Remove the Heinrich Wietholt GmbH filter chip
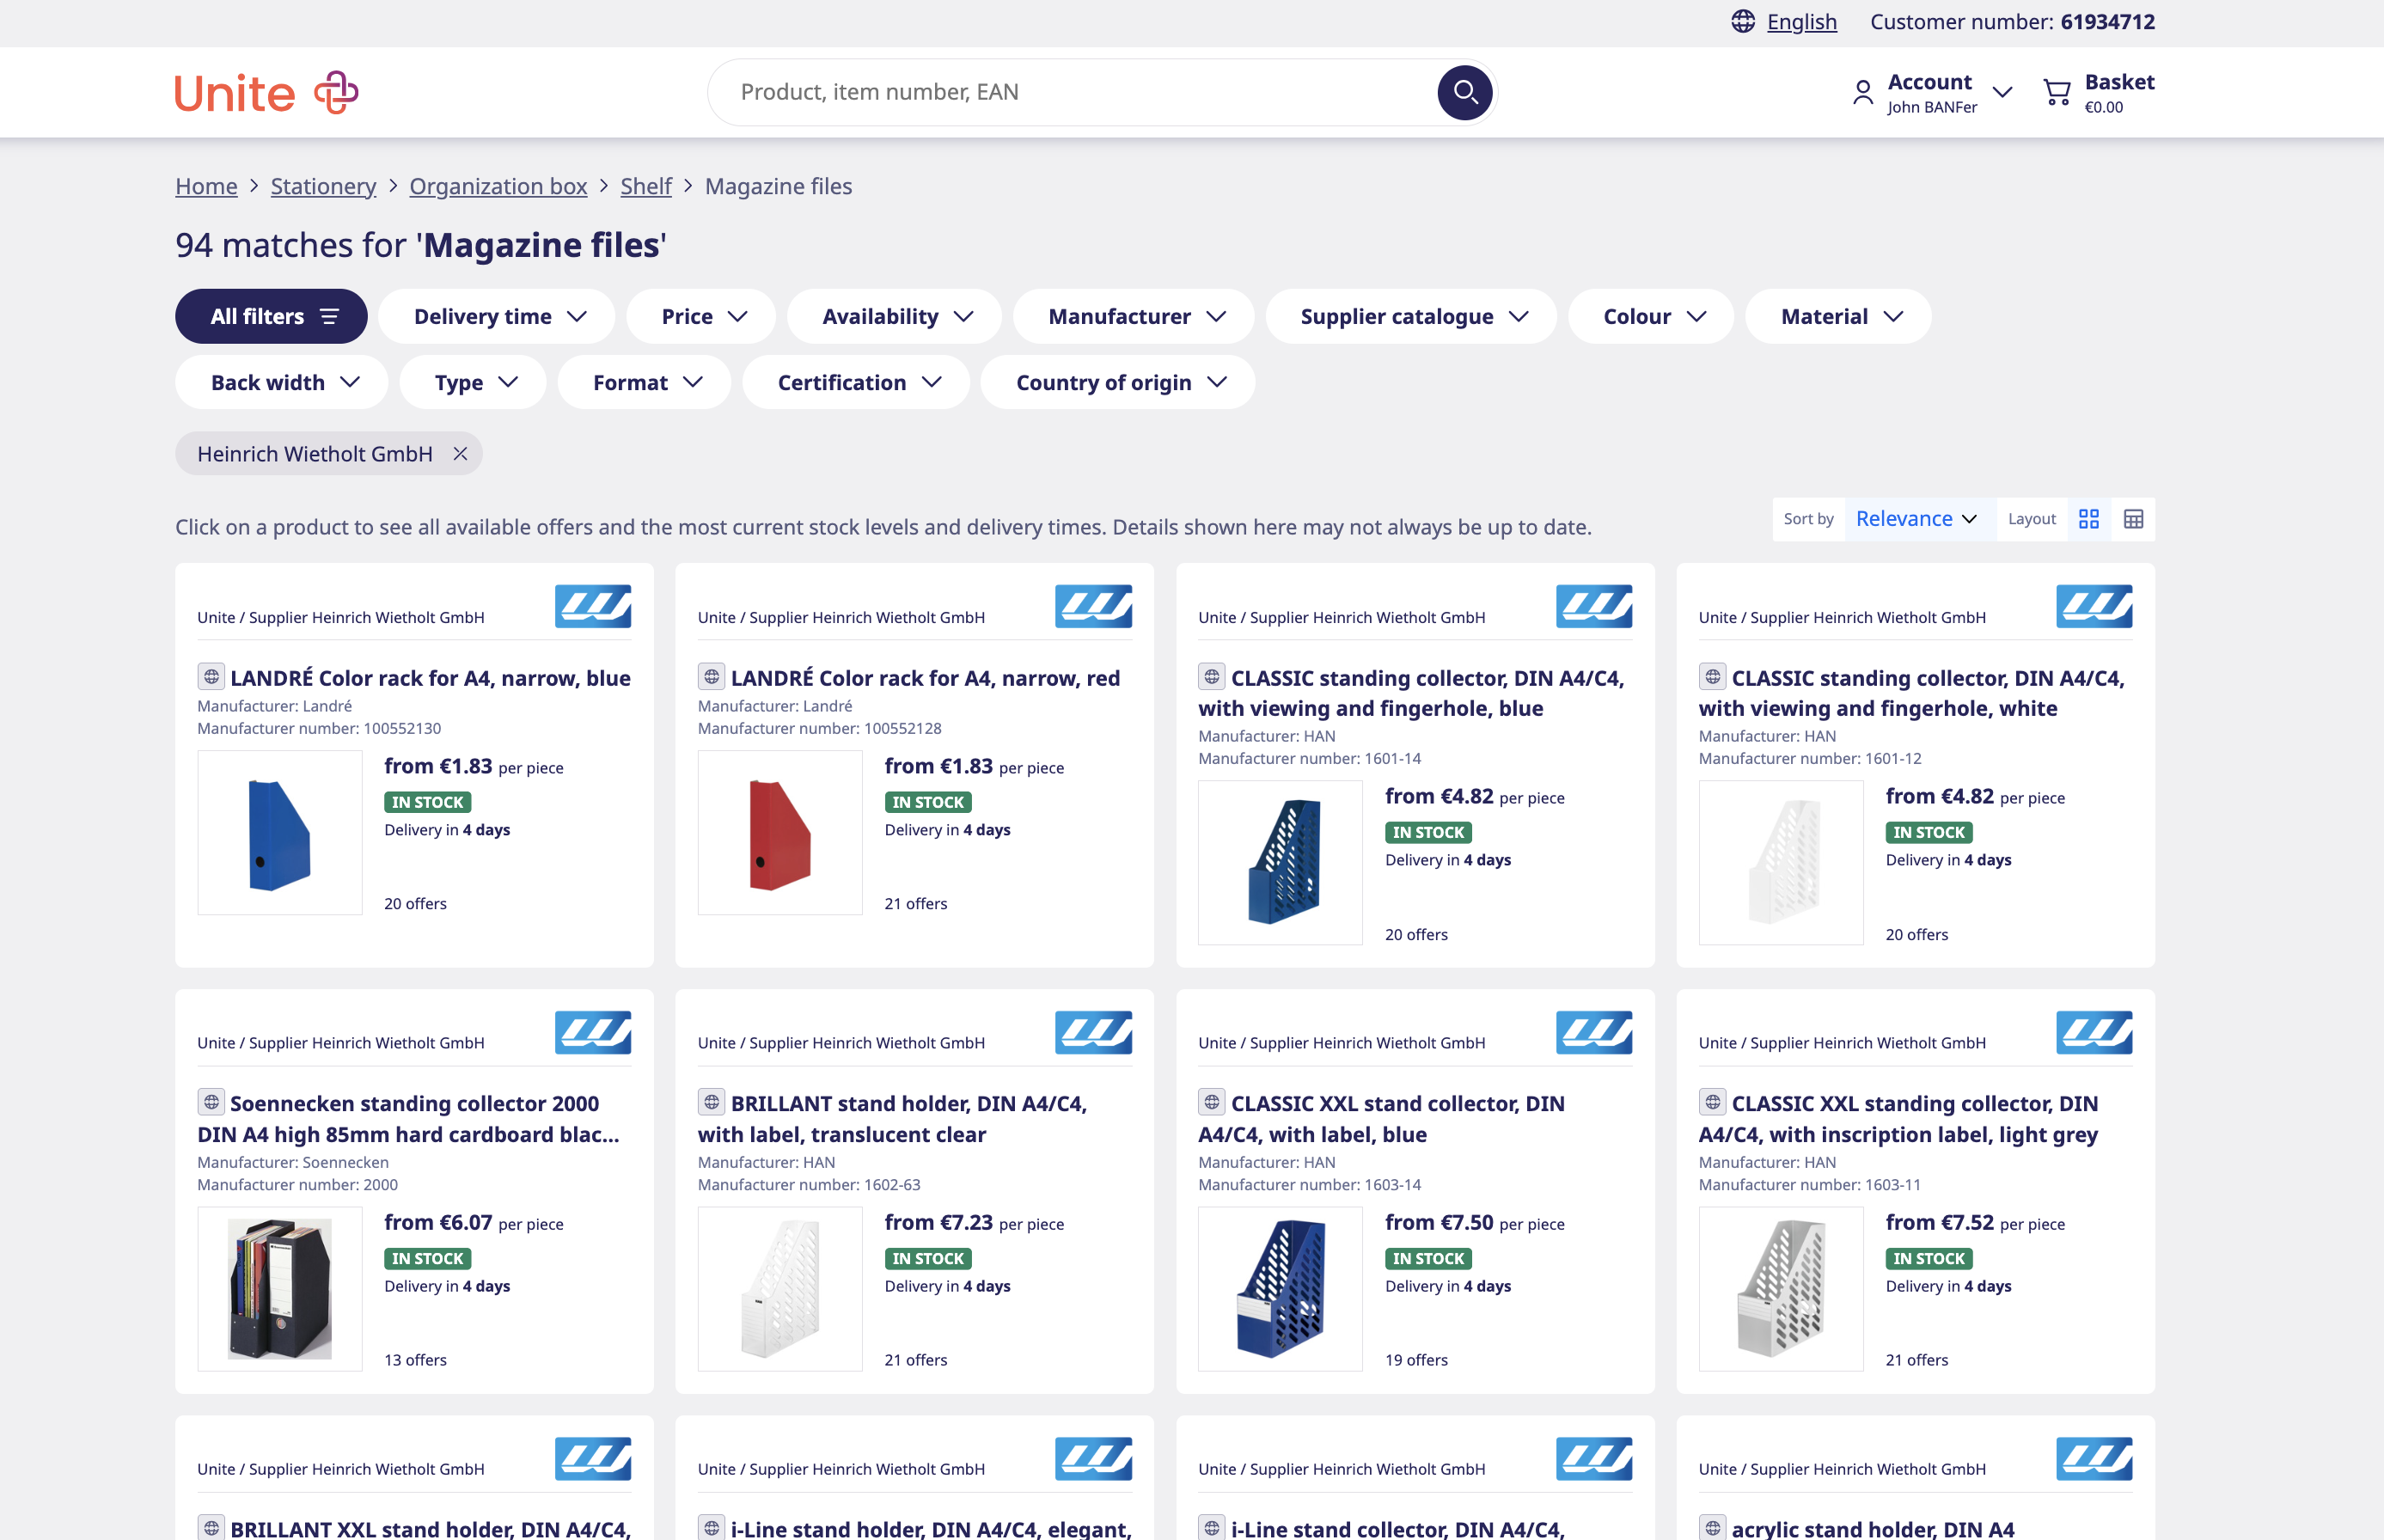Viewport: 2384px width, 1540px height. pyautogui.click(x=460, y=454)
